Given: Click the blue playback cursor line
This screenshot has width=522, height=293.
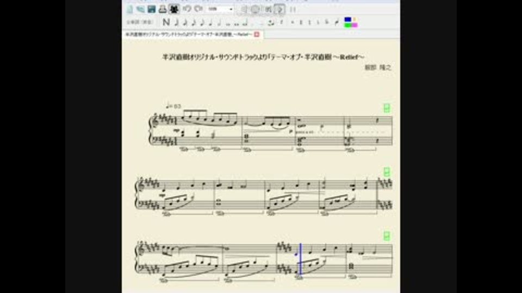Looking at the screenshot, I should coord(300,259).
